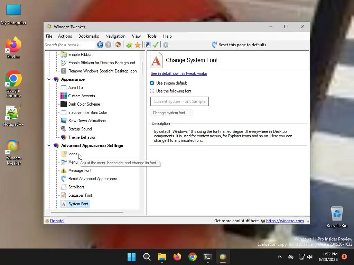Screen dimensions: 354x265
Task: Open the View menu
Action: (136, 36)
